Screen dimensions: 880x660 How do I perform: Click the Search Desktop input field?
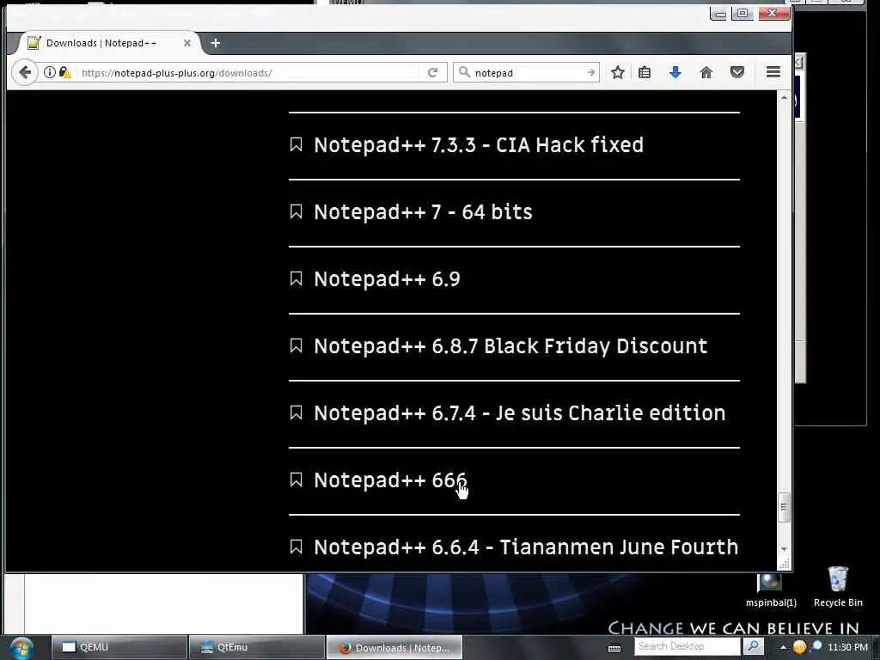687,646
